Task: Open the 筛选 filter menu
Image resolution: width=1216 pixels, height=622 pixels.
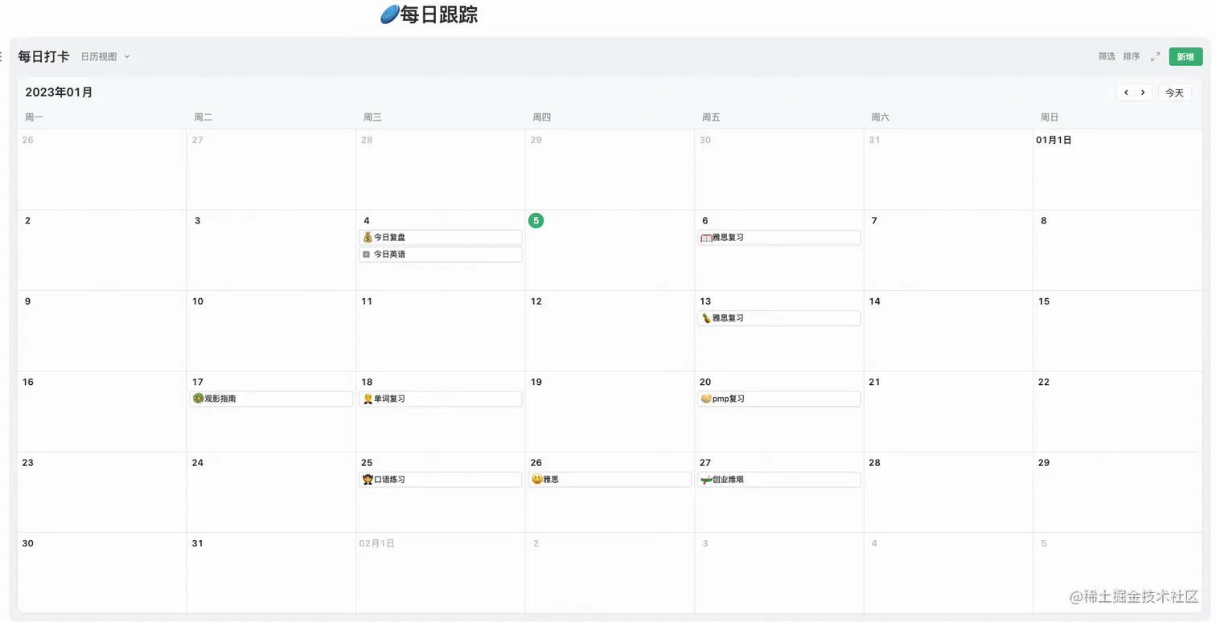Action: (x=1107, y=56)
